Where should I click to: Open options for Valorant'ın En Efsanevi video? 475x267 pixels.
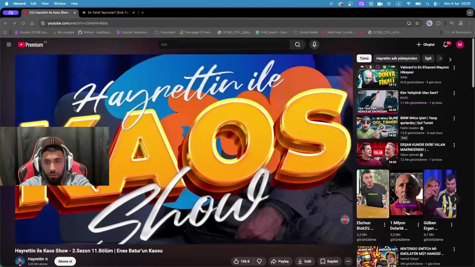pyautogui.click(x=454, y=68)
